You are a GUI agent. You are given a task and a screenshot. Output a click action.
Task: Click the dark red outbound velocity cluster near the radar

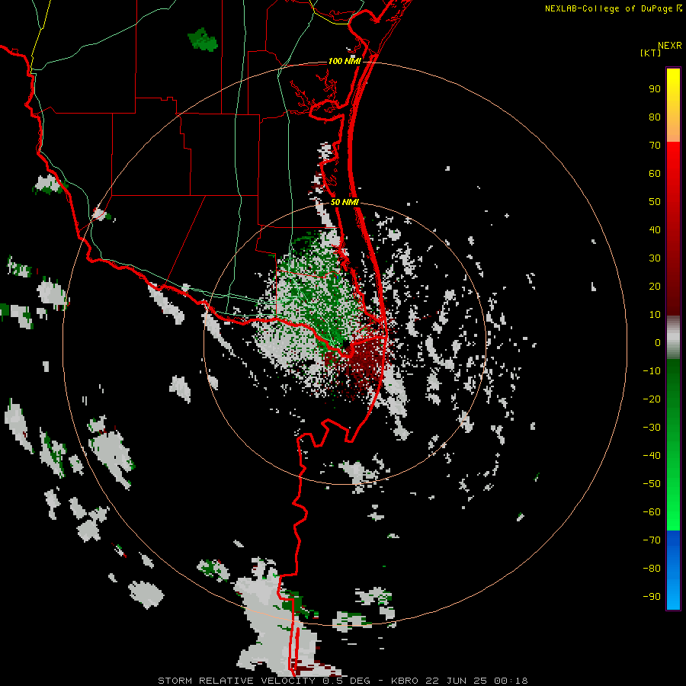point(363,365)
